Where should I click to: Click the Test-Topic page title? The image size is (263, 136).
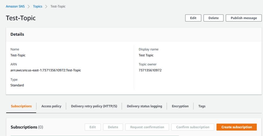[21, 18]
